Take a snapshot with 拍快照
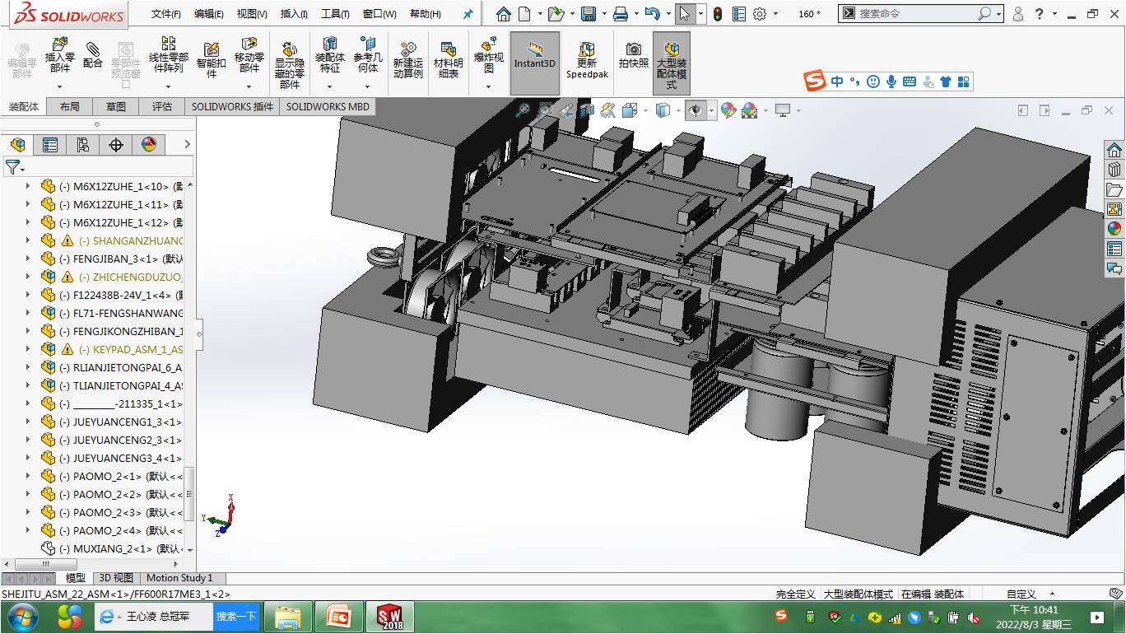 click(633, 54)
